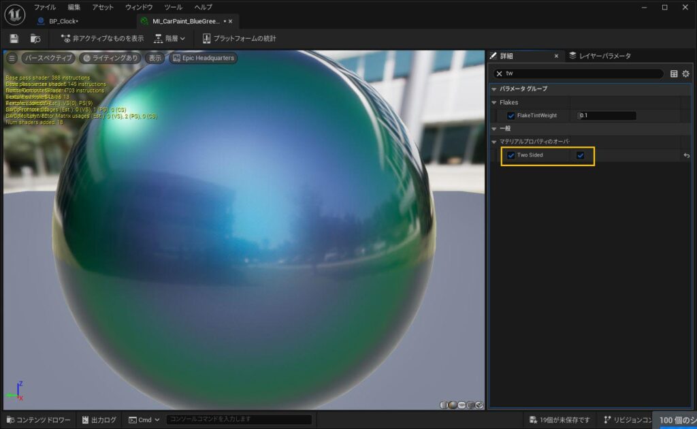Uncheck the FlakeTintWeight override checkbox

click(x=511, y=116)
